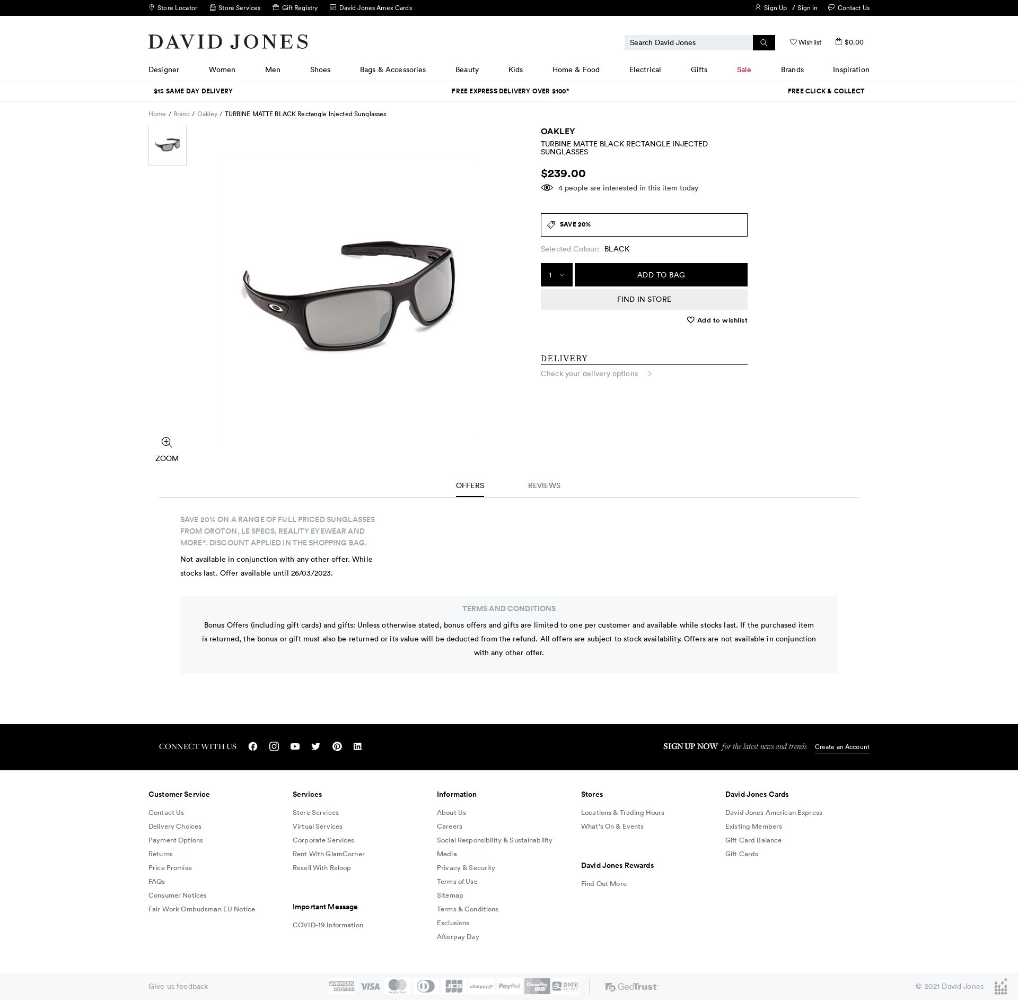
Task: Click the Home breadcrumb link
Action: (157, 114)
